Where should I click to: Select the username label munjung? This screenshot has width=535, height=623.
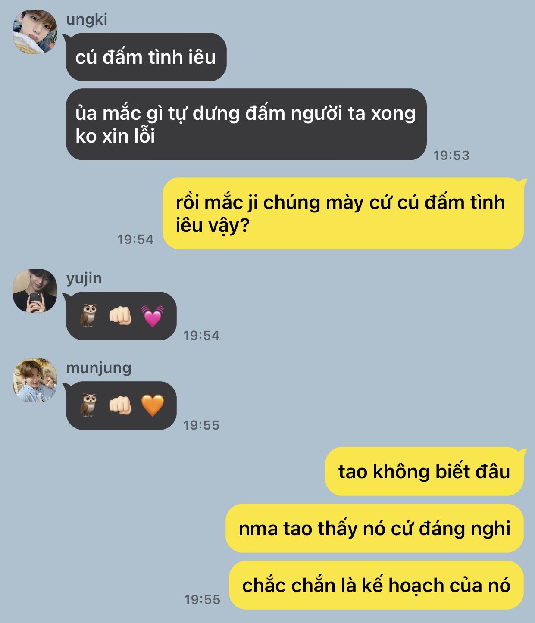tap(99, 368)
